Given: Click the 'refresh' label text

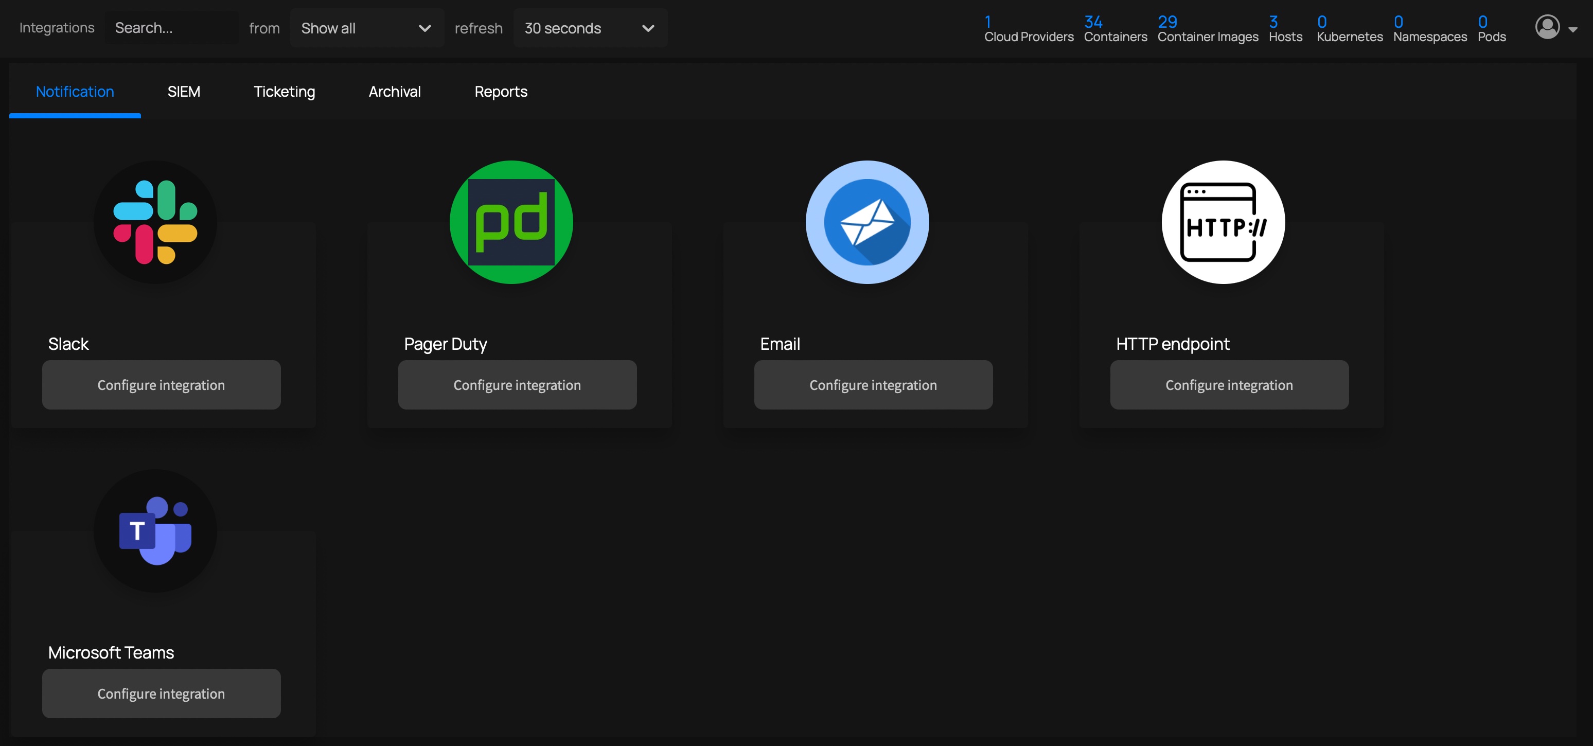Looking at the screenshot, I should click(x=479, y=28).
